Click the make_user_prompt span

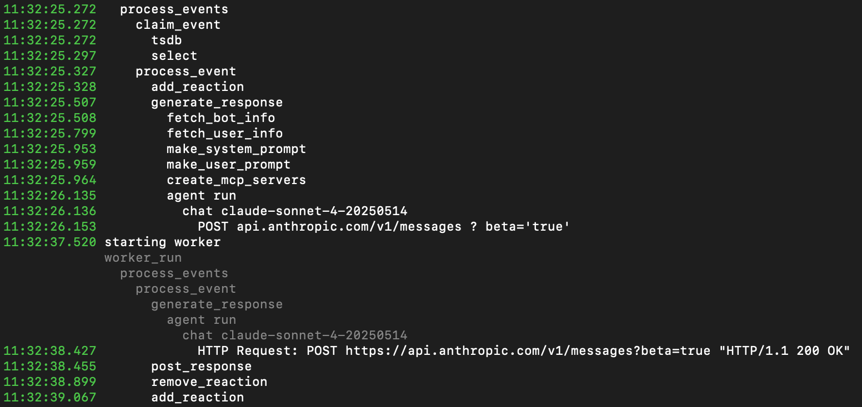(228, 165)
